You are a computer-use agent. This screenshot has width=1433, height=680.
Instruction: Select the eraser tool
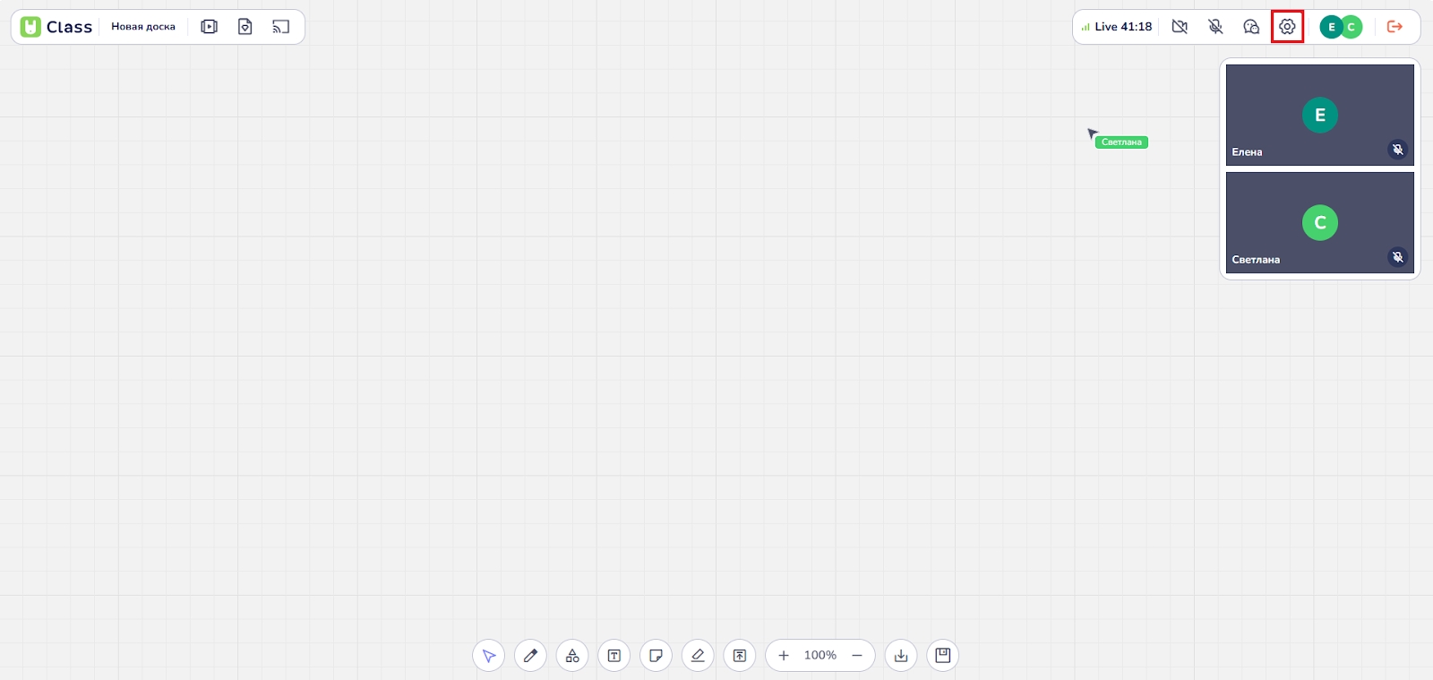pyautogui.click(x=698, y=656)
